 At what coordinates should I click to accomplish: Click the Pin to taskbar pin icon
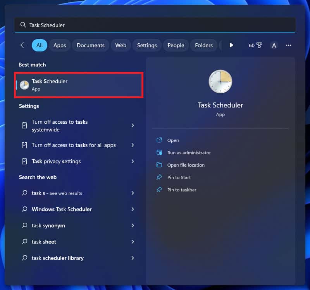[x=159, y=189]
